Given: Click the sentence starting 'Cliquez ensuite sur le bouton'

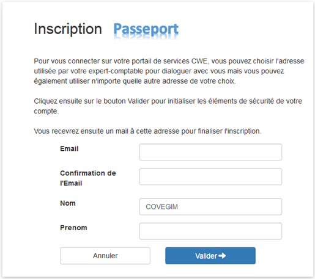Looking at the screenshot, I should (168, 106).
